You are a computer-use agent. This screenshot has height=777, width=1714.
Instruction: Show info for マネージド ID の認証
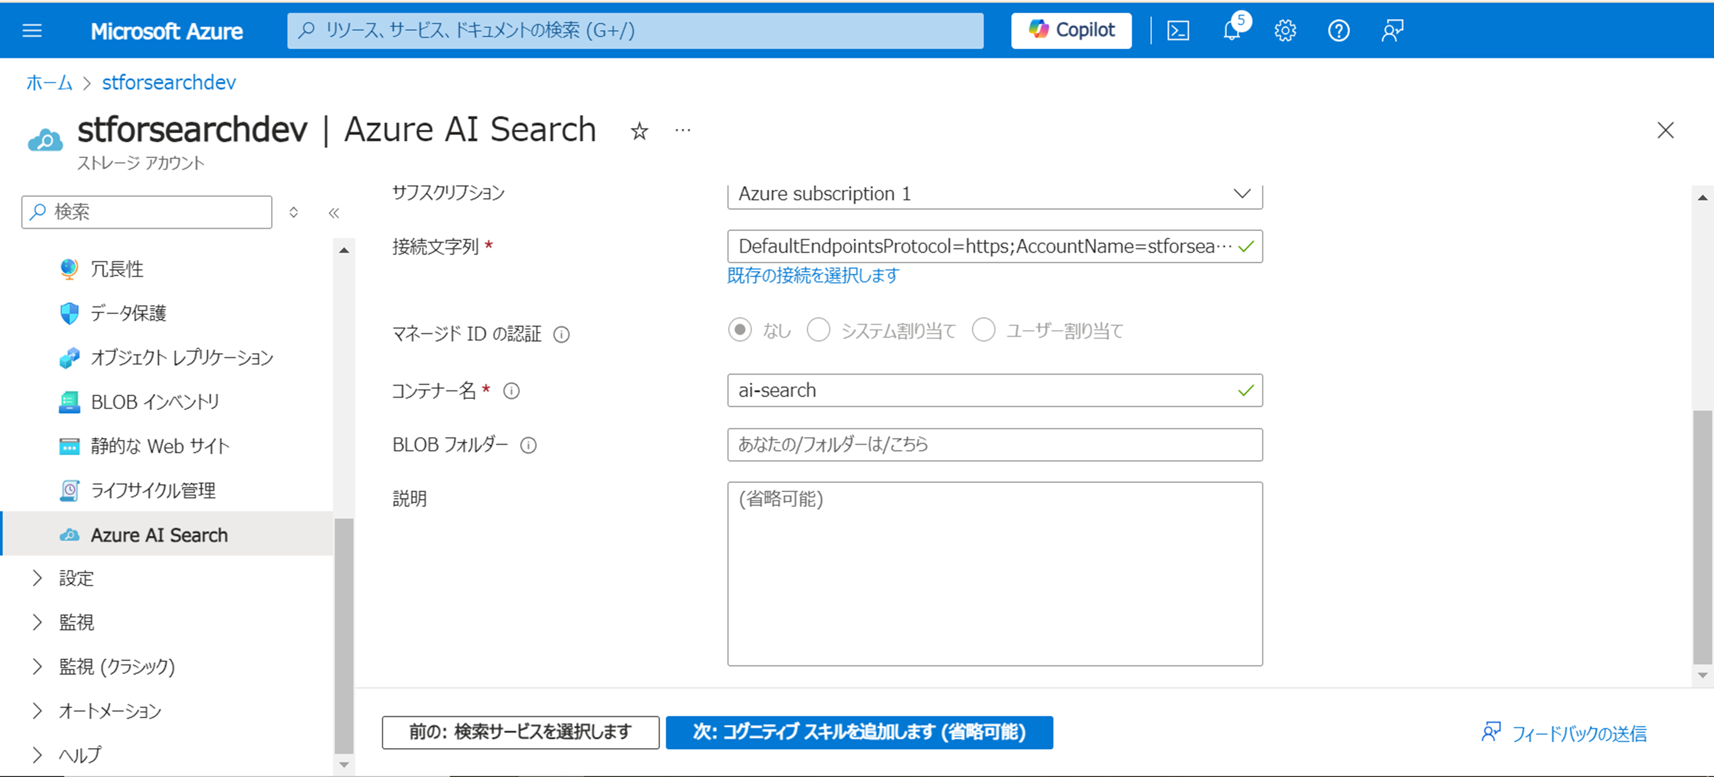click(x=562, y=334)
